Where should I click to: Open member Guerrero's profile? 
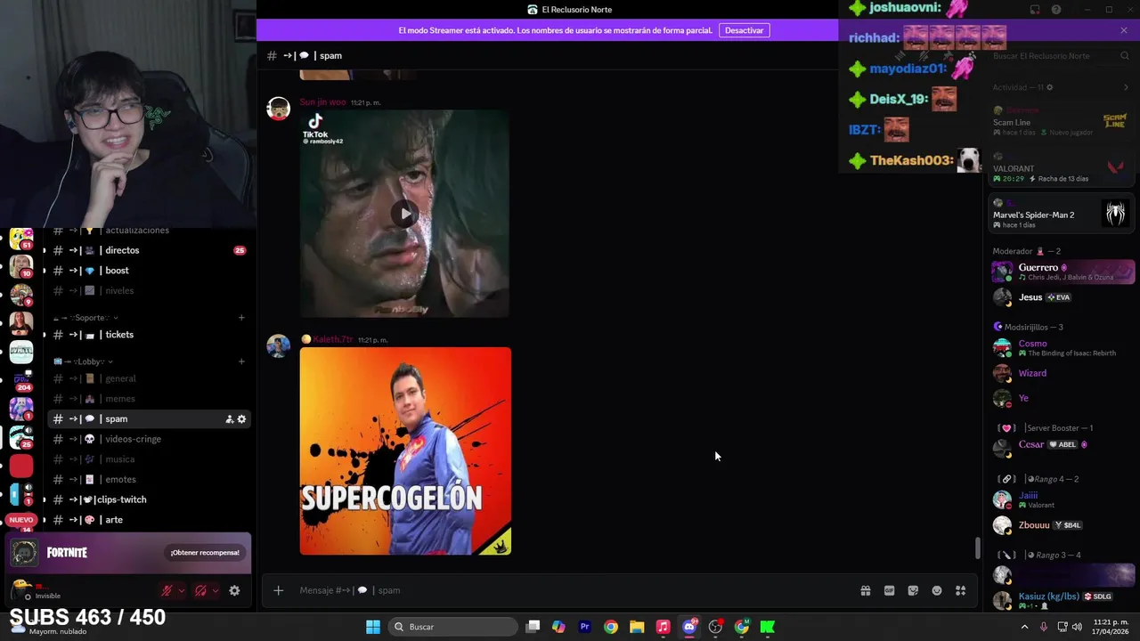click(1063, 272)
